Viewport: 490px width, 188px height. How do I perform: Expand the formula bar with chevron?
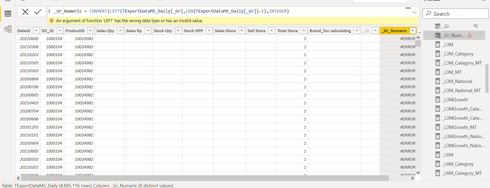[x=414, y=12]
